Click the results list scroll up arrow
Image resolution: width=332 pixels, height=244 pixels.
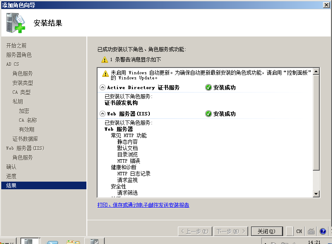[316, 71]
